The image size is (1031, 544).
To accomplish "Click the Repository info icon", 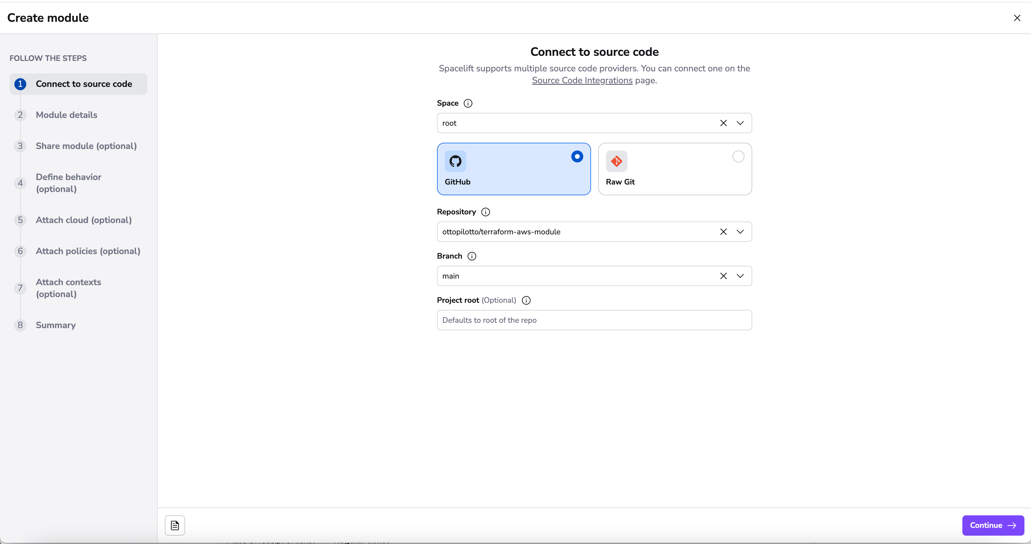I will click(485, 212).
